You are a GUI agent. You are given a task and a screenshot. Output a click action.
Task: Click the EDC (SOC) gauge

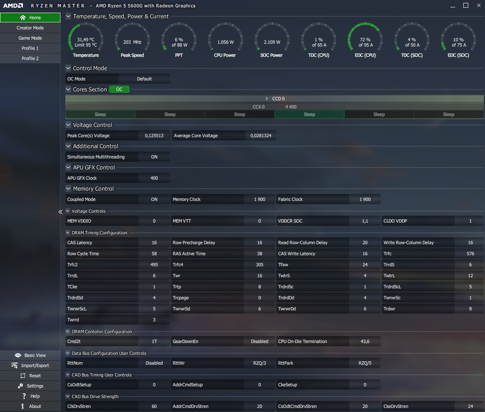[x=458, y=40]
